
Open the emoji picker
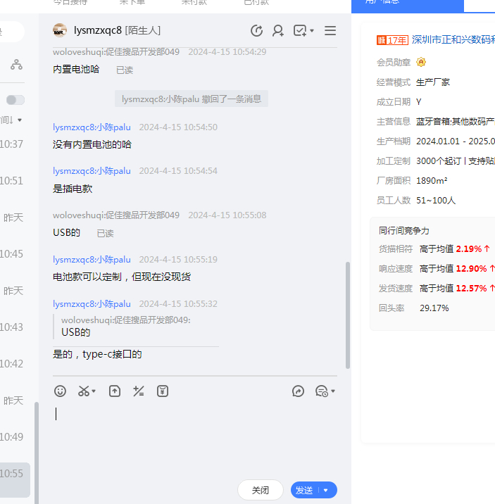(60, 391)
